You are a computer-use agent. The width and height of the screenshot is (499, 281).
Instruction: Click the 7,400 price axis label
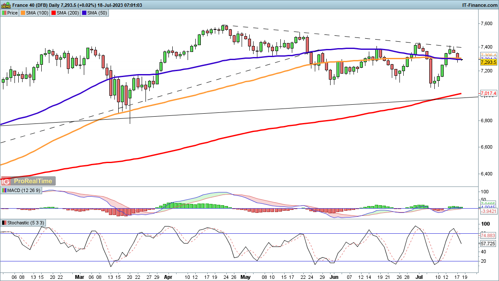[x=487, y=47]
